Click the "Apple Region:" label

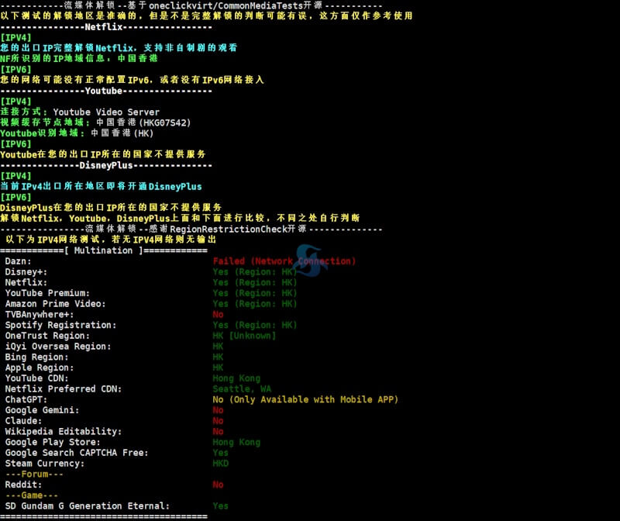pos(40,368)
